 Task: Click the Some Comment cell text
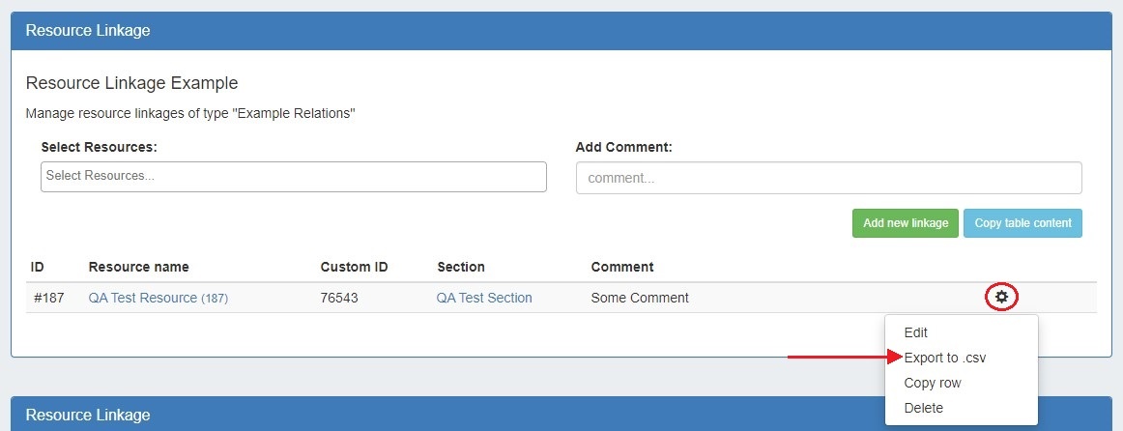click(640, 298)
